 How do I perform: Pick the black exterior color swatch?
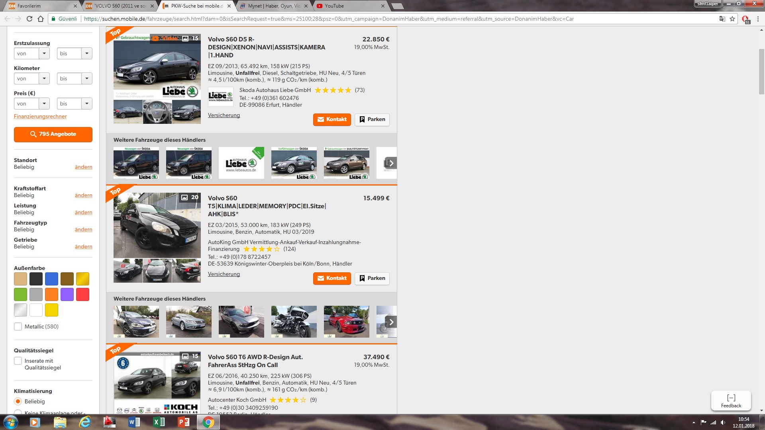tap(36, 279)
